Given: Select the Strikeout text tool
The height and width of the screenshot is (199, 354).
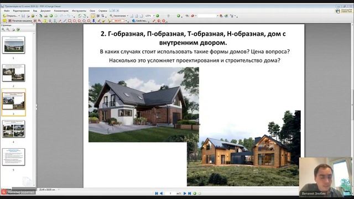Looking at the screenshot, I should pyautogui.click(x=50, y=21).
